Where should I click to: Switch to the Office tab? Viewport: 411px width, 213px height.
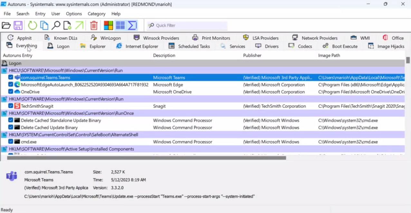click(x=393, y=38)
